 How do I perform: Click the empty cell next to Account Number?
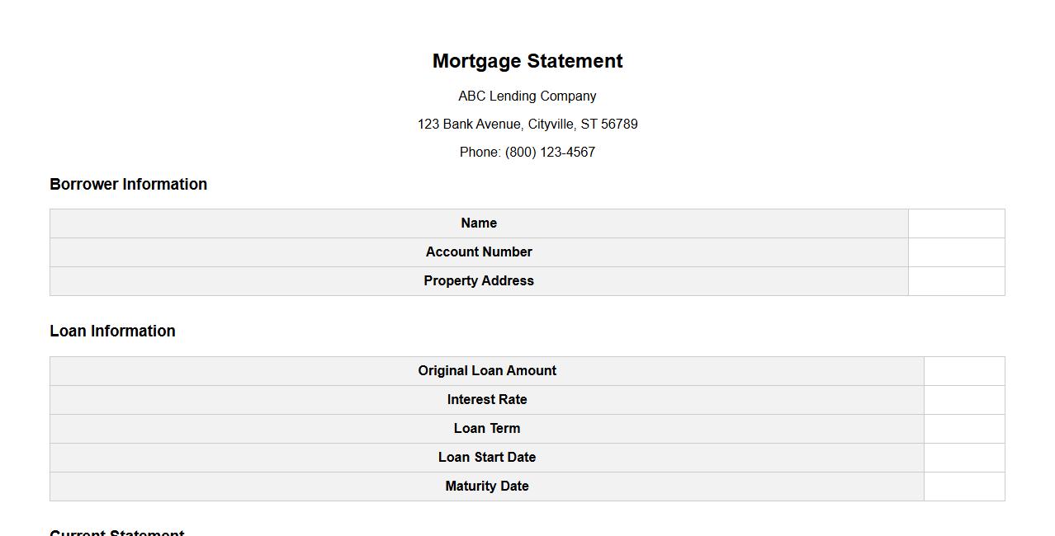(956, 252)
